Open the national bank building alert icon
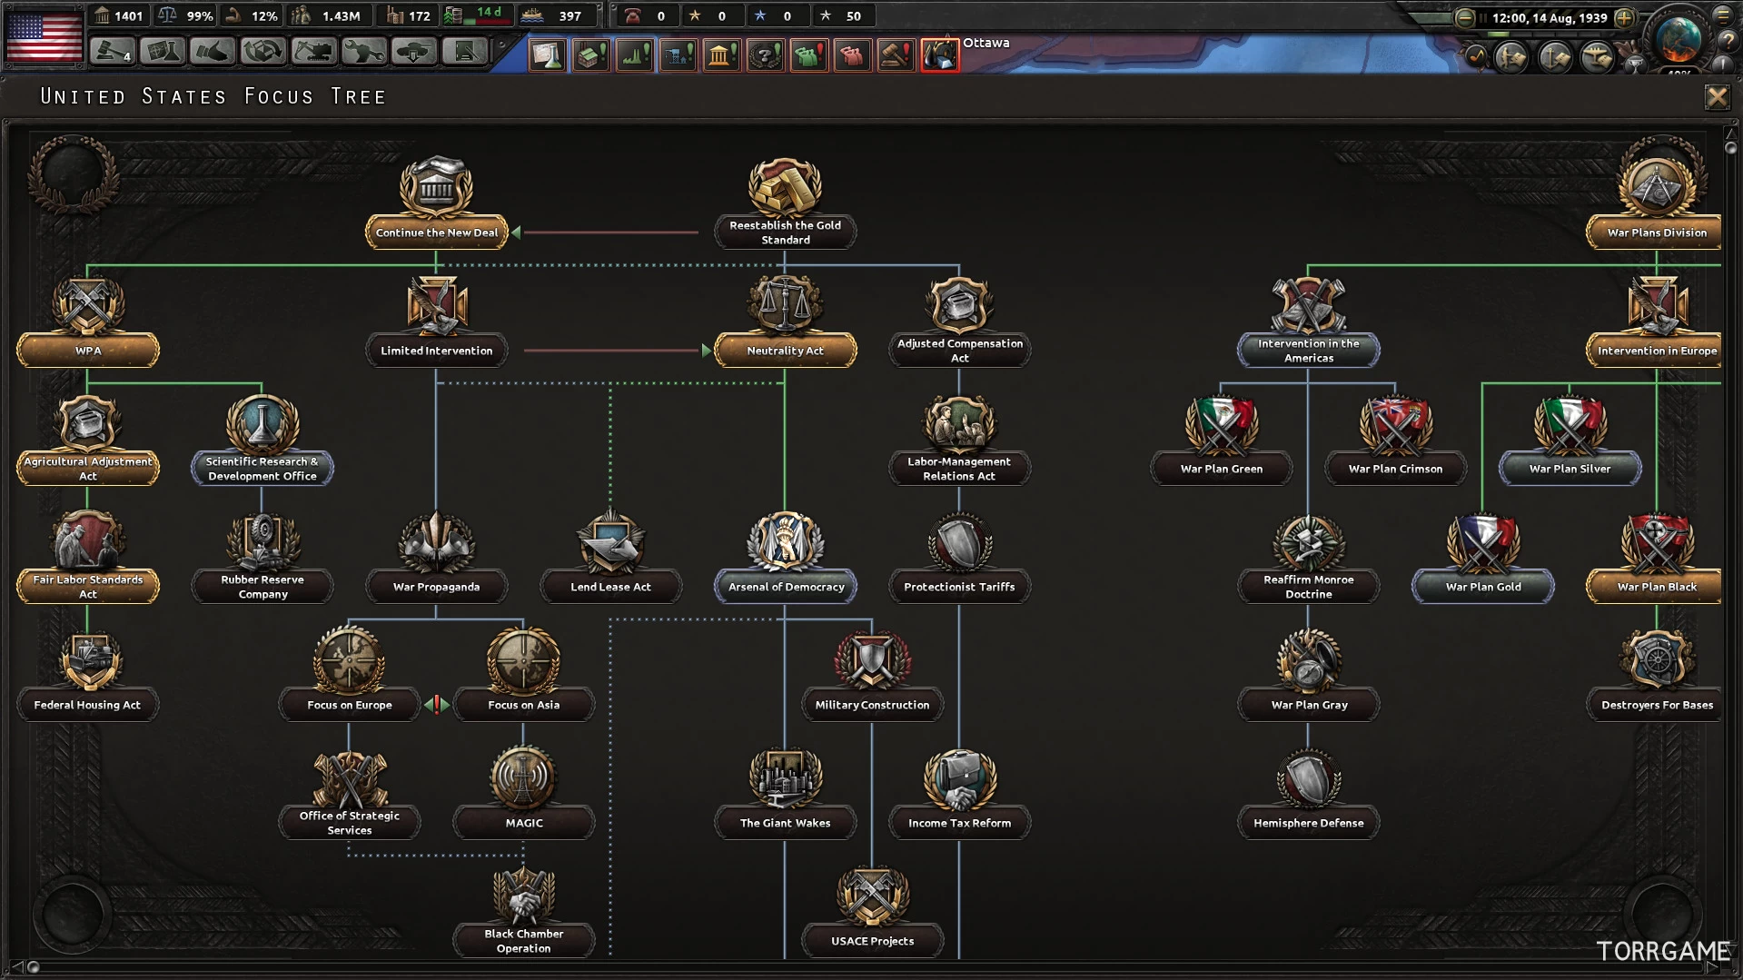The image size is (1743, 980). coord(721,54)
